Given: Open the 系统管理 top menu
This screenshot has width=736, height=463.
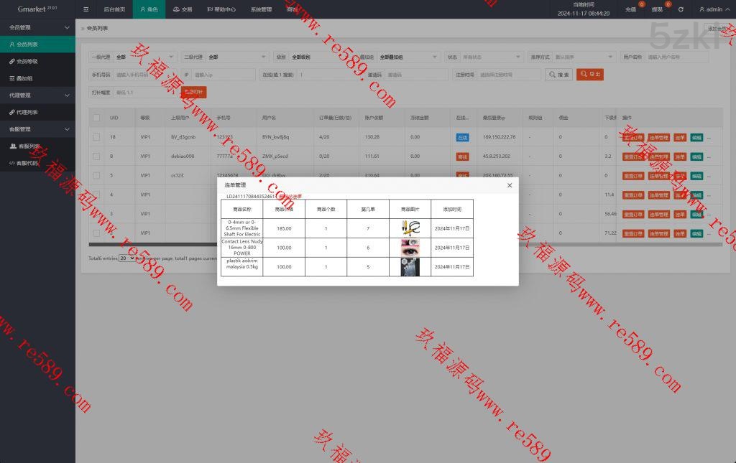Looking at the screenshot, I should 261,10.
